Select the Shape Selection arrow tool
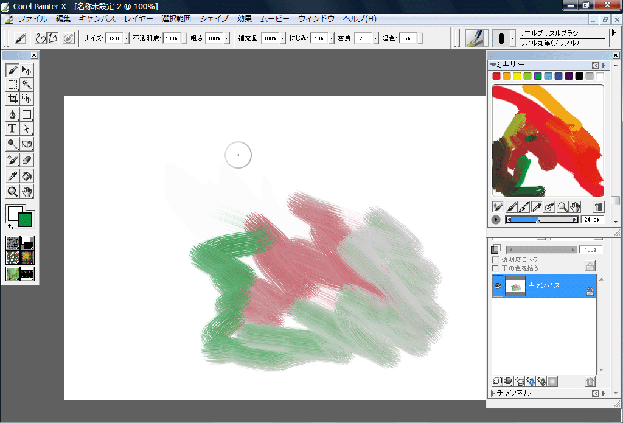 click(x=27, y=128)
